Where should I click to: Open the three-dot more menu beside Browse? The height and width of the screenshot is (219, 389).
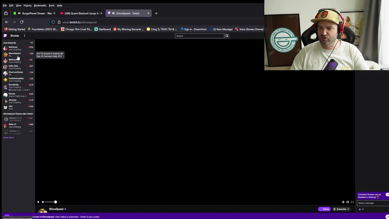tap(24, 36)
